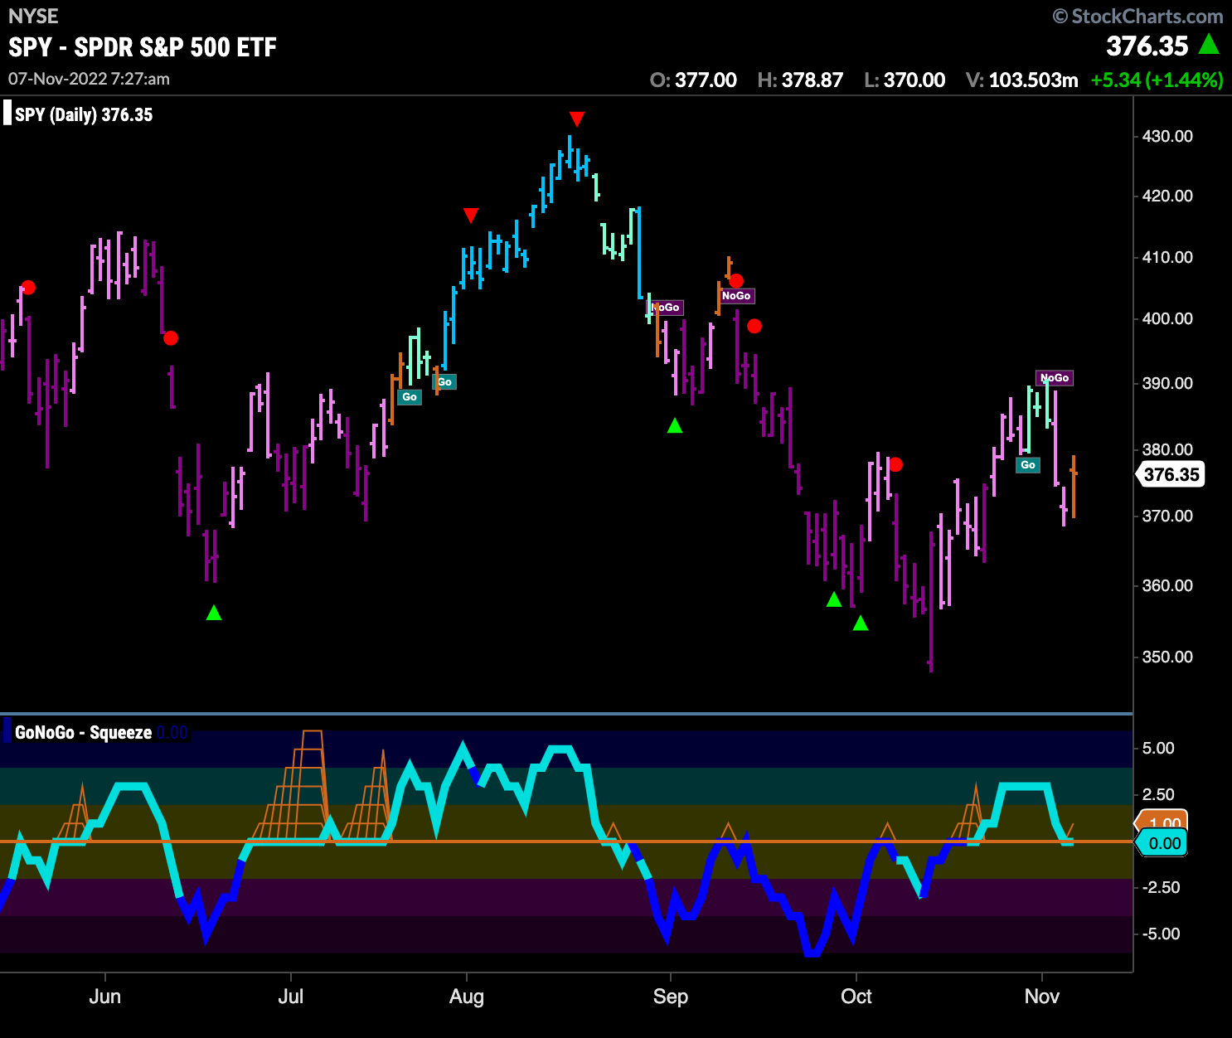This screenshot has width=1232, height=1038.
Task: Click the red down-triangle above the mid-August peak
Action: (577, 119)
